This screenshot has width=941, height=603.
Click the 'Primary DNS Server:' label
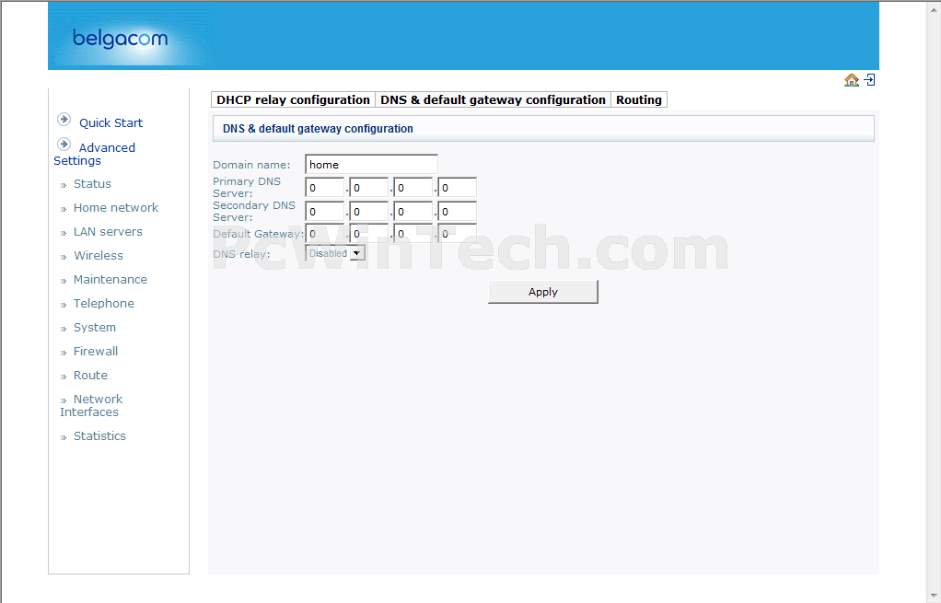(247, 187)
